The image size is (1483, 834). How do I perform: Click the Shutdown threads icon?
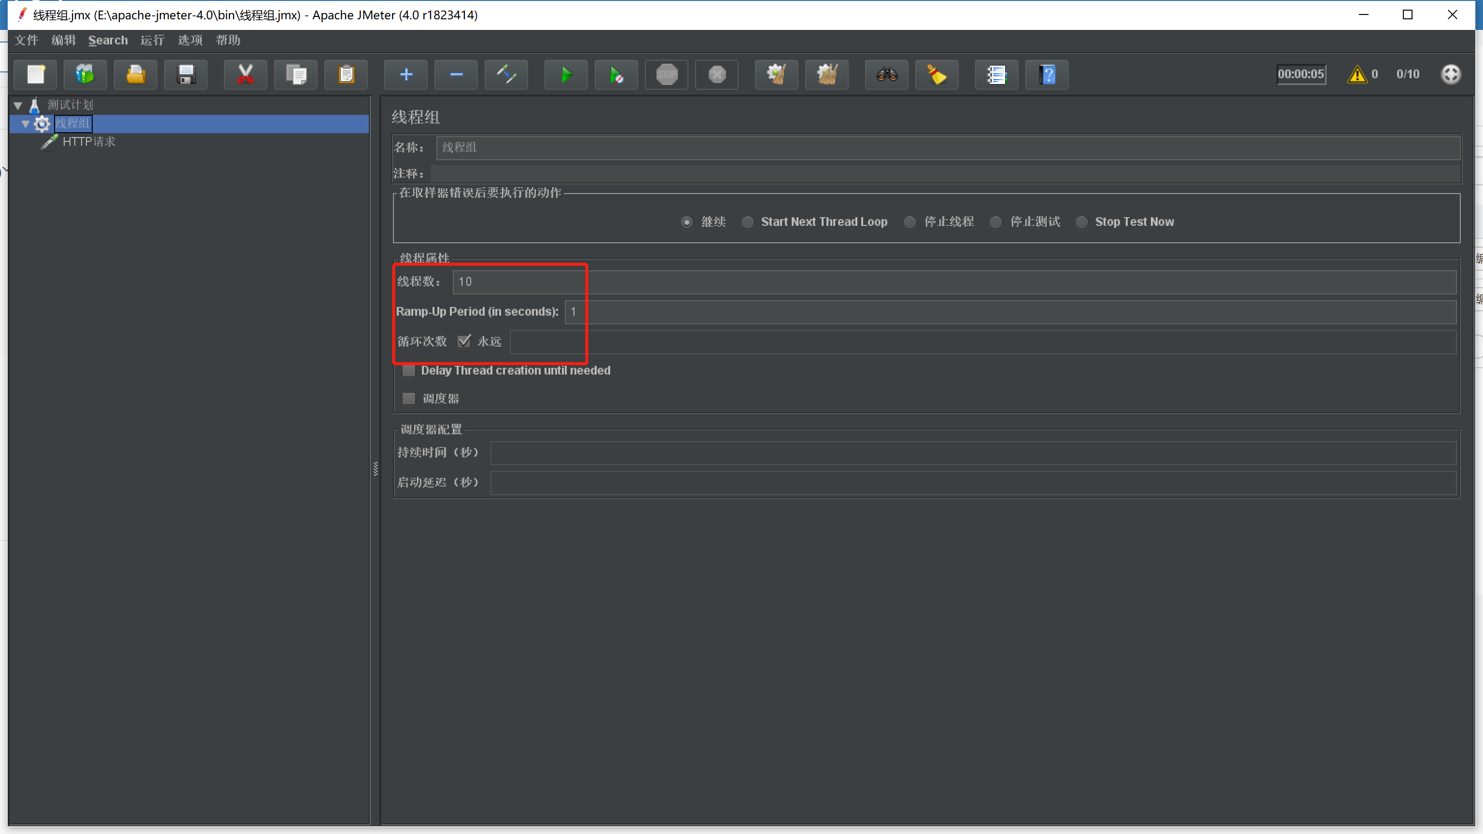point(717,74)
